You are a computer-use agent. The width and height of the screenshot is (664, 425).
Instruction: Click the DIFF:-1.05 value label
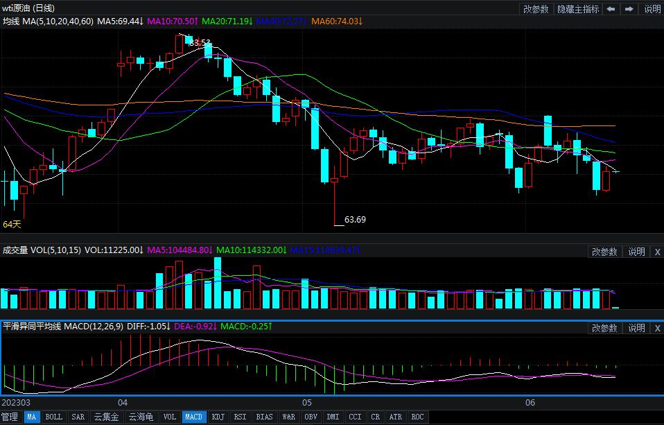(149, 327)
